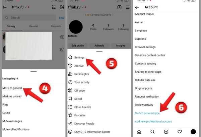Screen dimensions: 201x137
Task: Open the message requests list icon in inbox header
Action: (54, 7)
